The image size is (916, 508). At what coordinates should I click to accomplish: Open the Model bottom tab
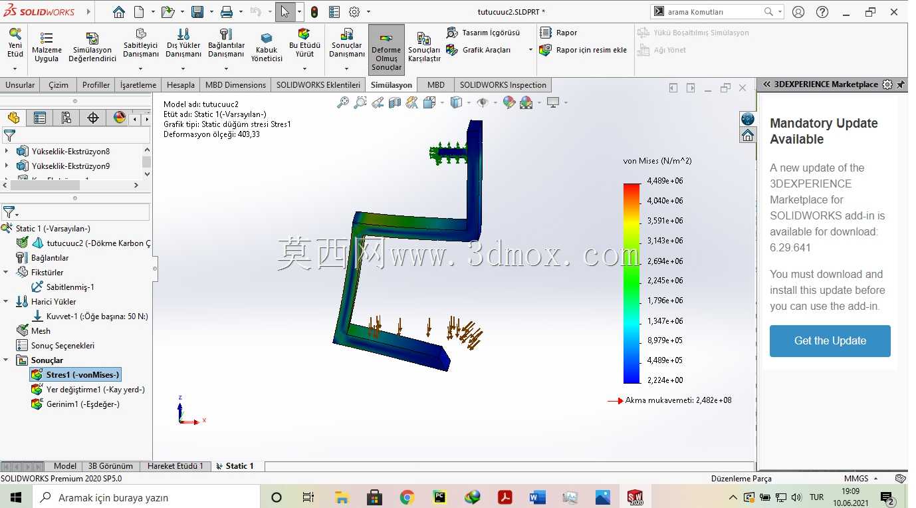pos(65,466)
